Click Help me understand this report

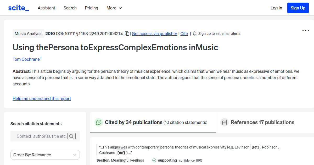tap(42, 98)
